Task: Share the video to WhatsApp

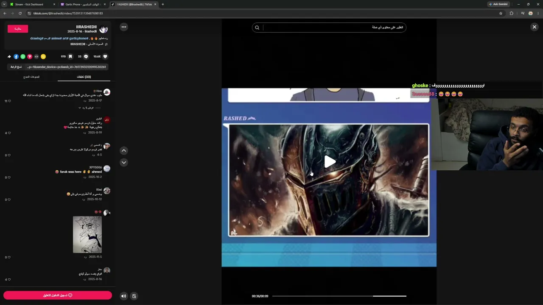Action: (x=23, y=56)
